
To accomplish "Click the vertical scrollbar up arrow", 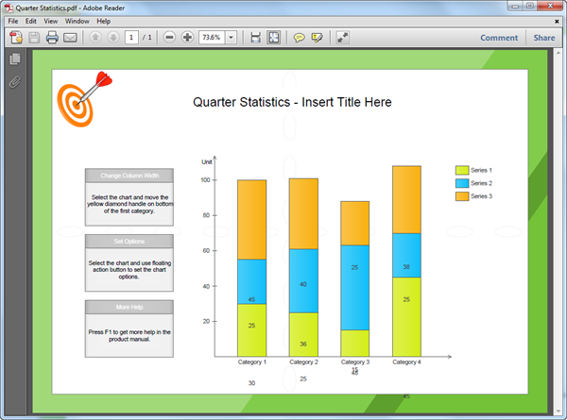I will click(558, 53).
